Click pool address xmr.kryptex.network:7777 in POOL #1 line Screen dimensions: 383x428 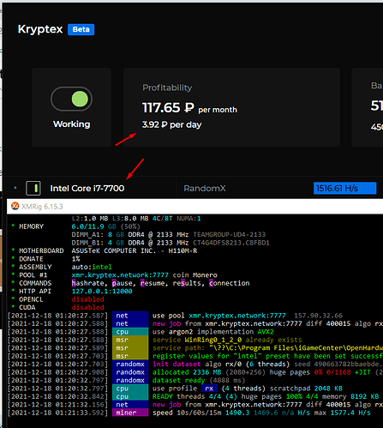pos(120,275)
